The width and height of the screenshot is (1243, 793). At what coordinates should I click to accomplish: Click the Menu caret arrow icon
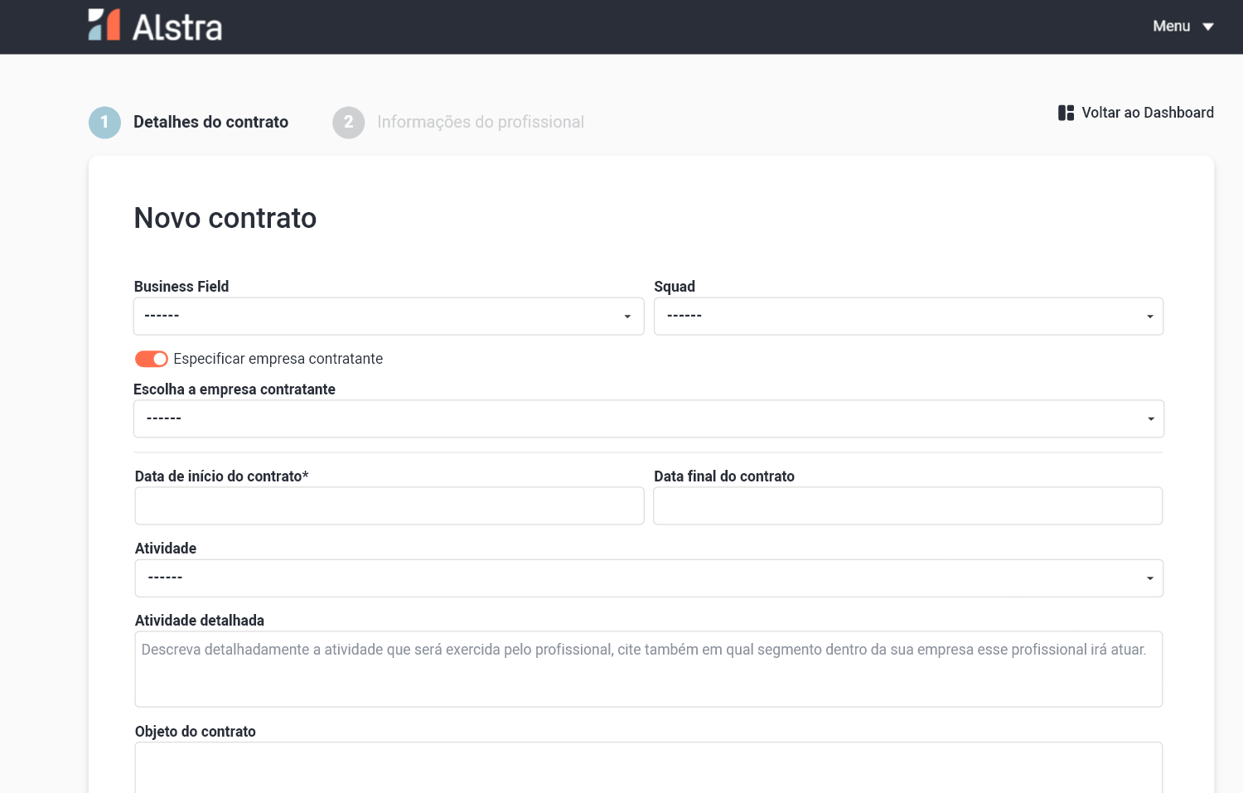[x=1208, y=27]
